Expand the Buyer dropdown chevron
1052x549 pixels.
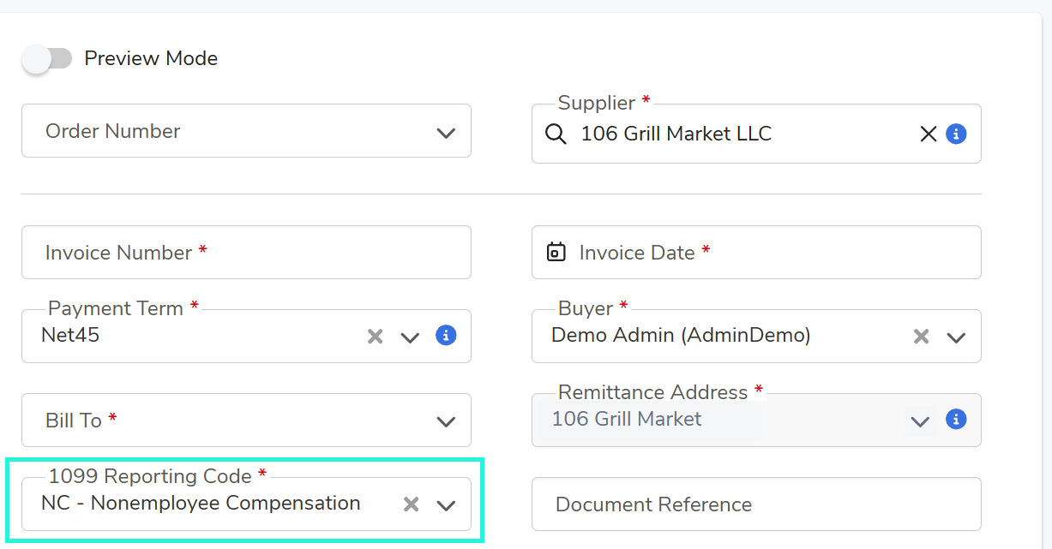coord(956,337)
